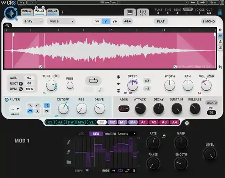This screenshot has height=178, width=225.
Task: Switch modulator to SEQ tab
Action: pos(96,134)
